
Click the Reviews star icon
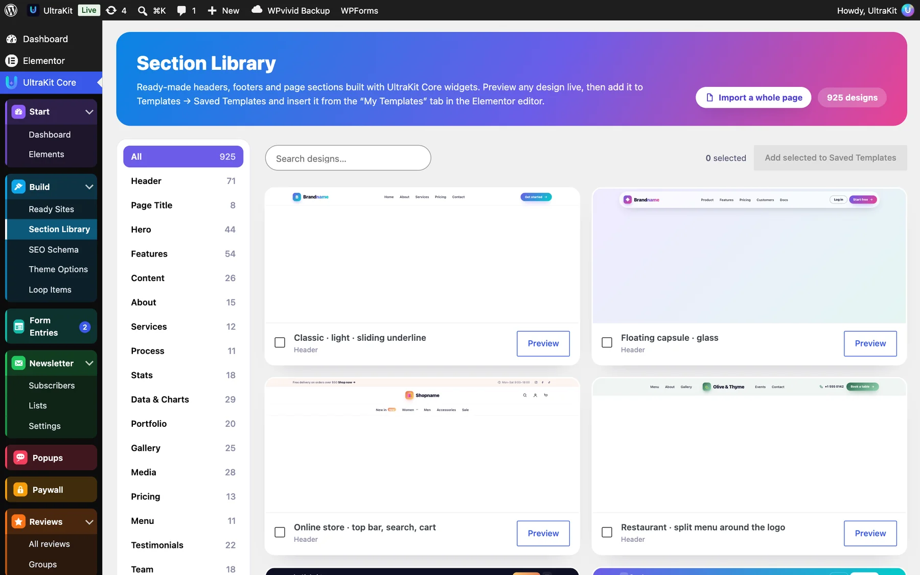point(18,522)
